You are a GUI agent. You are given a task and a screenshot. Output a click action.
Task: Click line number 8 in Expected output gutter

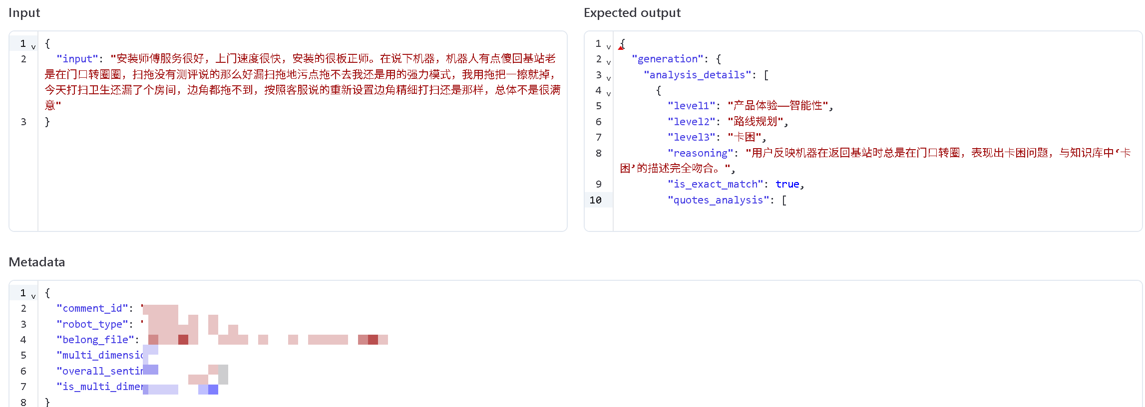pos(599,153)
